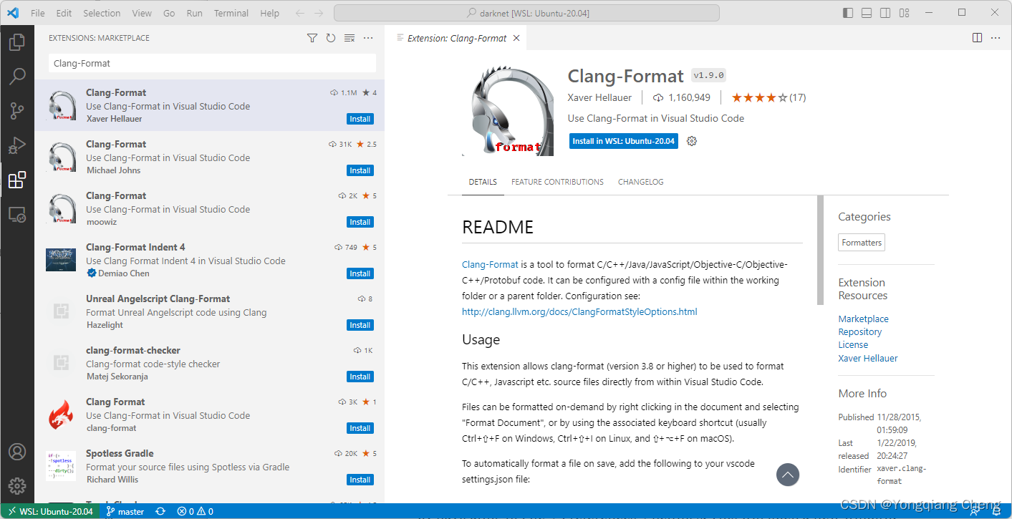The image size is (1012, 519).
Task: Clear extension search results icon
Action: coord(349,38)
